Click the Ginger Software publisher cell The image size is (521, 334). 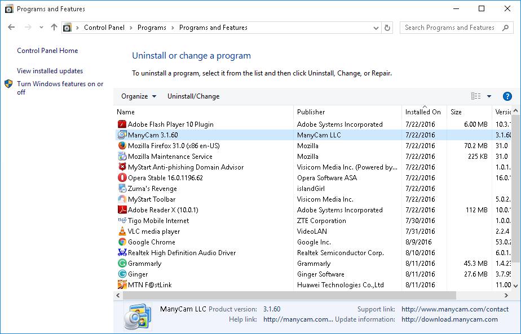(321, 274)
